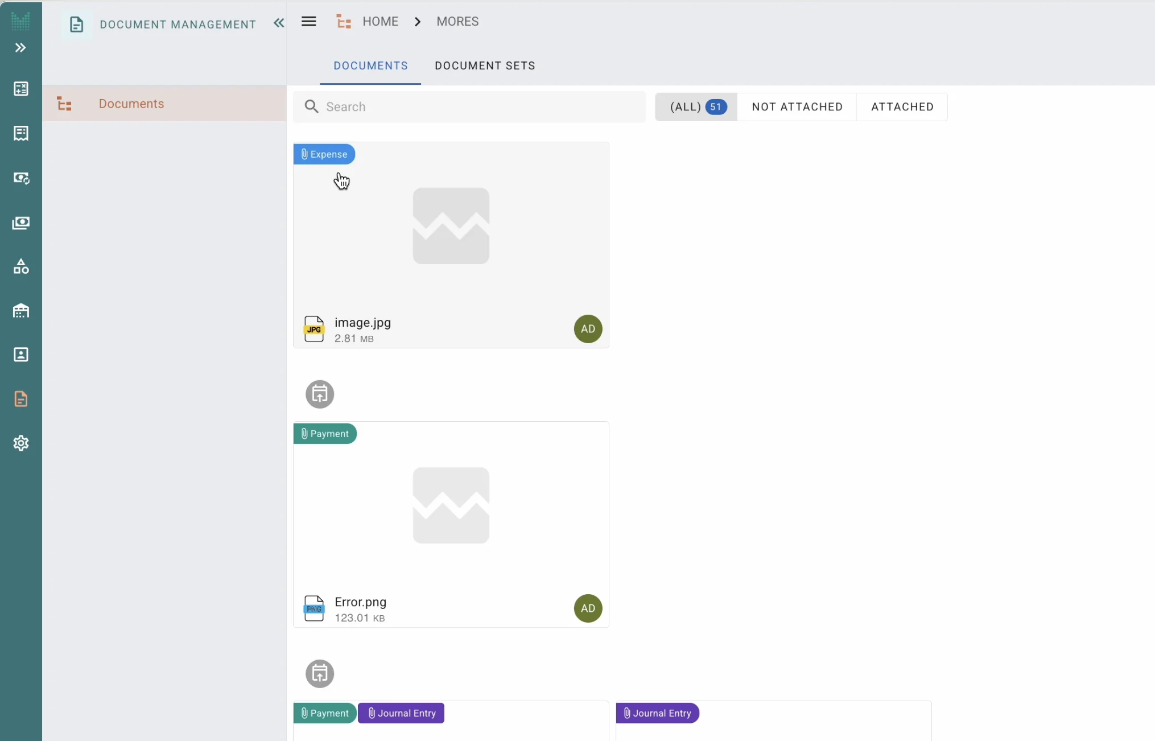Click the Expense tag on image.jpg

tap(324, 154)
